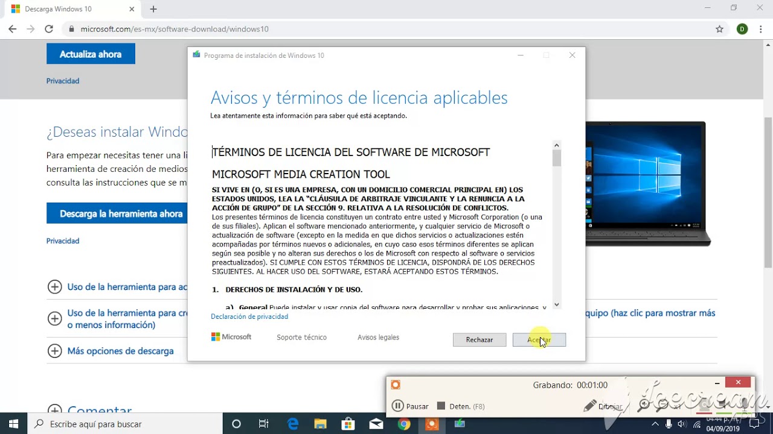
Task: Show hidden system tray icons
Action: click(656, 424)
